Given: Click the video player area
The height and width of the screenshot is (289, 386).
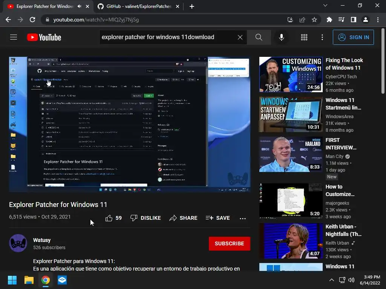Looking at the screenshot, I should [x=130, y=124].
